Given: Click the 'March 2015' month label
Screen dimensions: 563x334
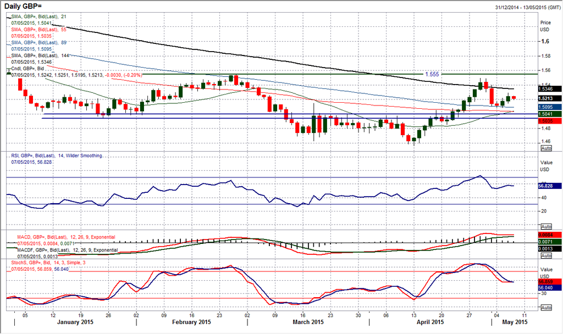Looking at the screenshot, I should tap(308, 322).
